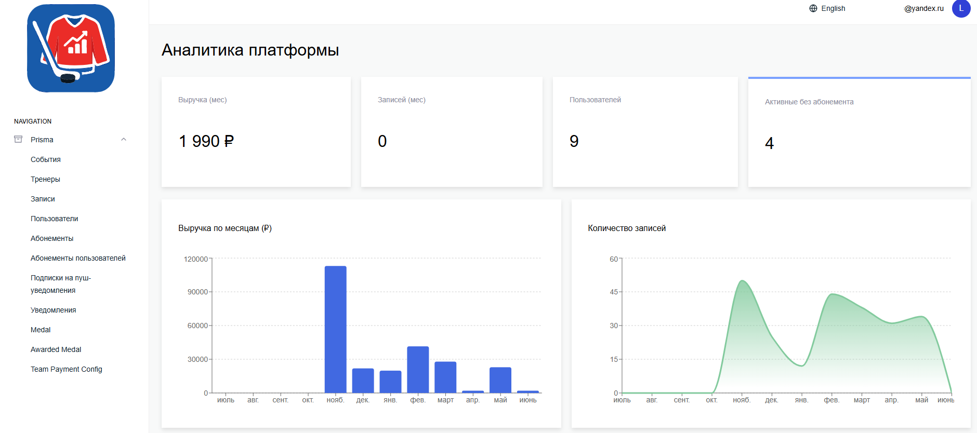Open Team Payment Config page
Screen dimensions: 977x433
[67, 369]
